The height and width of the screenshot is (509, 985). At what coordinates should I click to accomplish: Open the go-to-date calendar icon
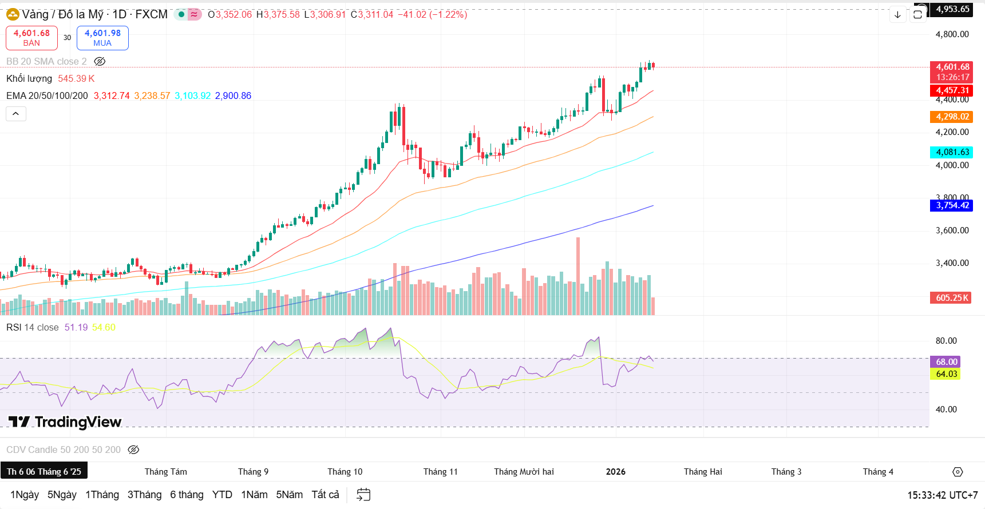point(363,495)
